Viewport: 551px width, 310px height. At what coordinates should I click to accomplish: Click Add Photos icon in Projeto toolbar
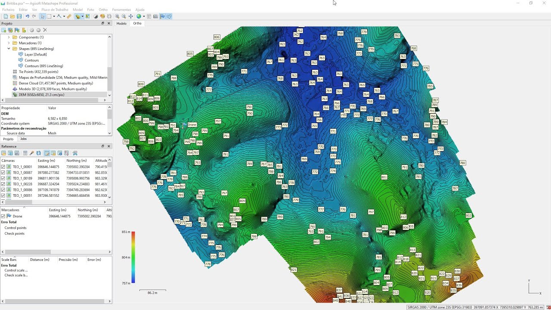pyautogui.click(x=10, y=30)
